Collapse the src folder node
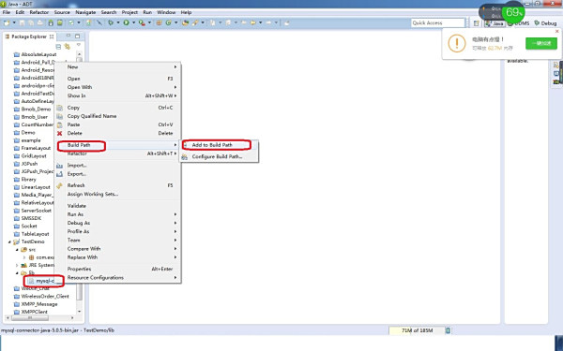563x351 pixels. (x=17, y=250)
